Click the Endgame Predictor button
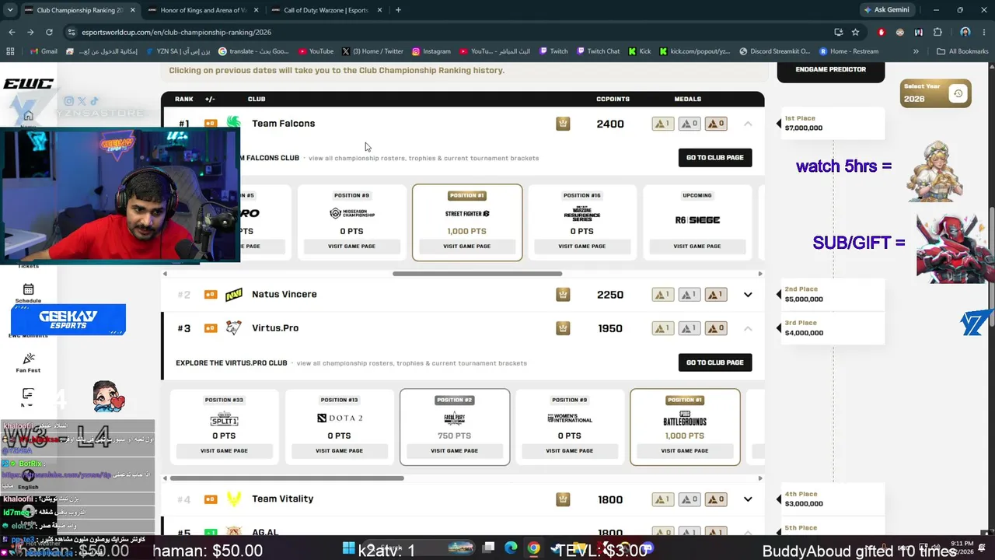This screenshot has height=560, width=995. click(x=830, y=70)
